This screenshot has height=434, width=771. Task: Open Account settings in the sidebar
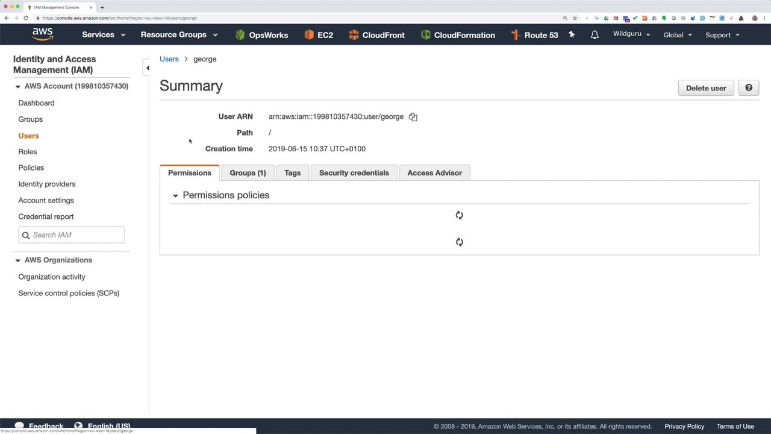[x=46, y=201]
